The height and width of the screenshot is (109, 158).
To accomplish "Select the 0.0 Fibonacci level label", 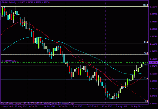I will (x=147, y=101).
